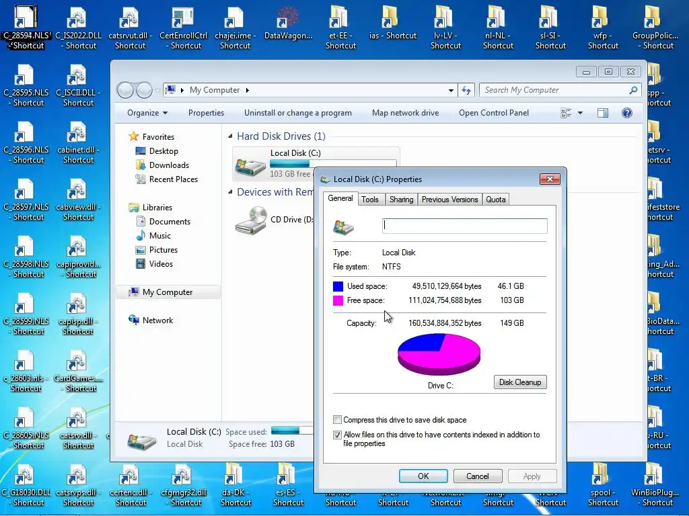Screen dimensions: 689x516
Task: Confirm with the OK button
Action: coord(423,476)
